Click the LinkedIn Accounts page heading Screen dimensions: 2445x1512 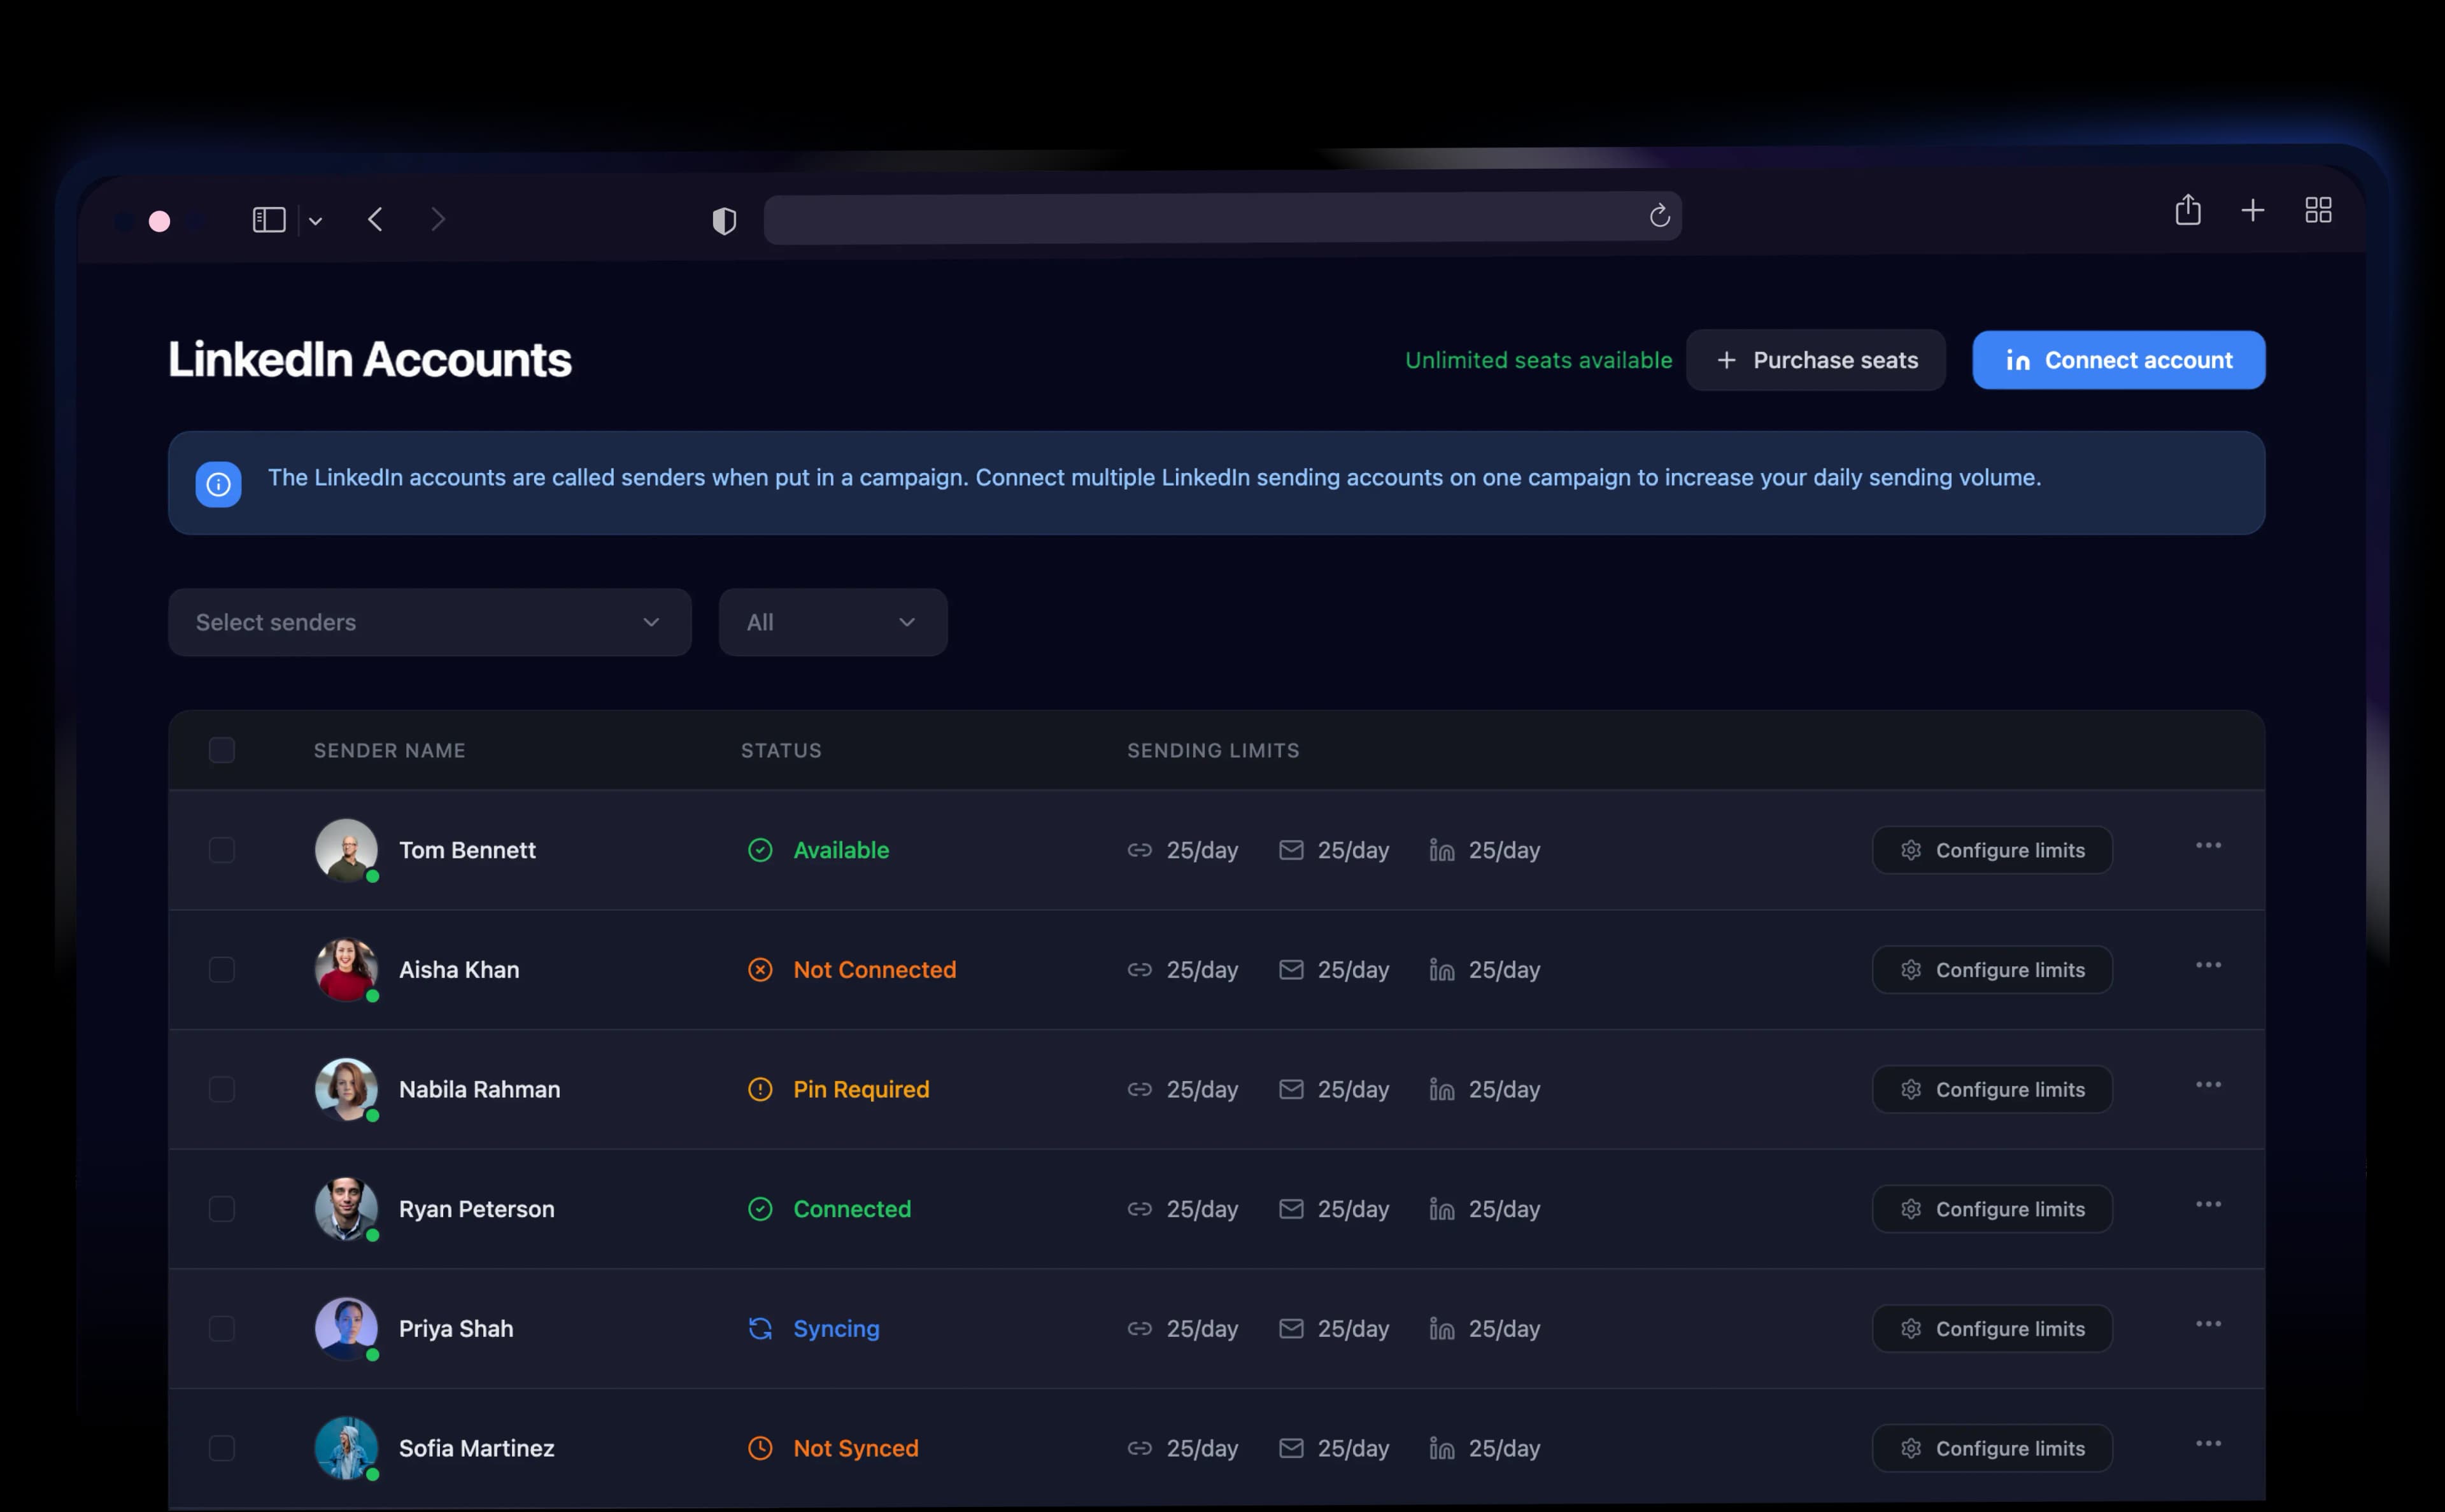click(x=369, y=360)
